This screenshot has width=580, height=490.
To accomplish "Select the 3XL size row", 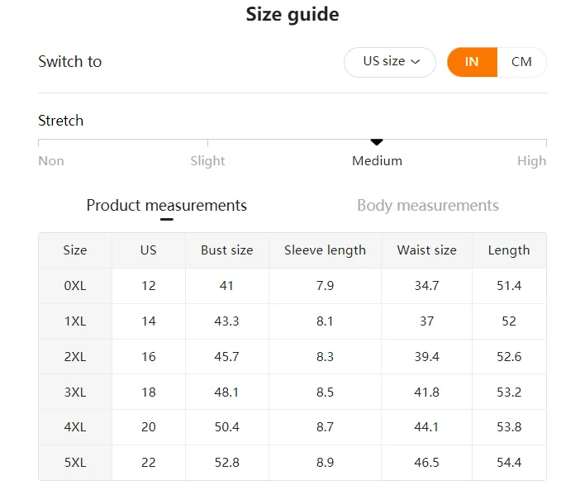I will [x=75, y=392].
